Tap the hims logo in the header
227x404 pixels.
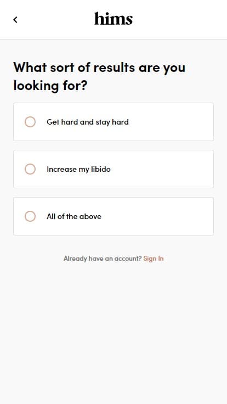(x=113, y=19)
